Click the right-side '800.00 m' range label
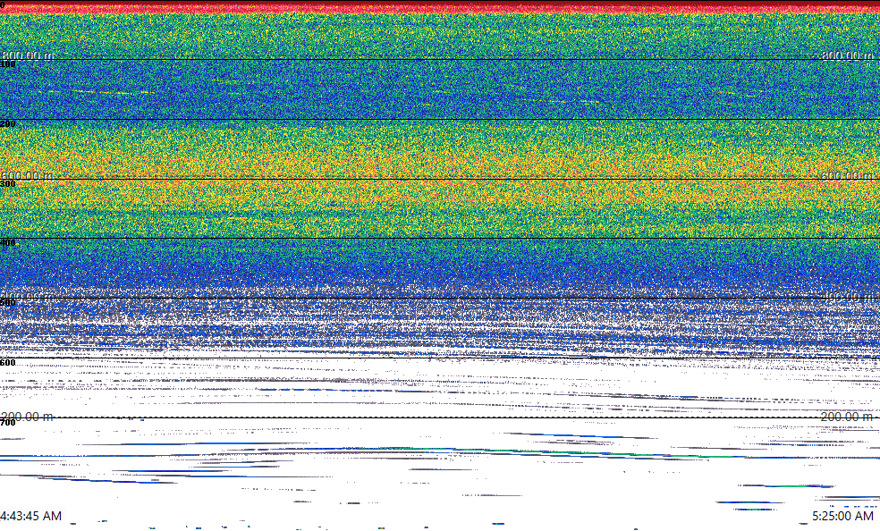Viewport: 880px width, 531px height. [847, 55]
